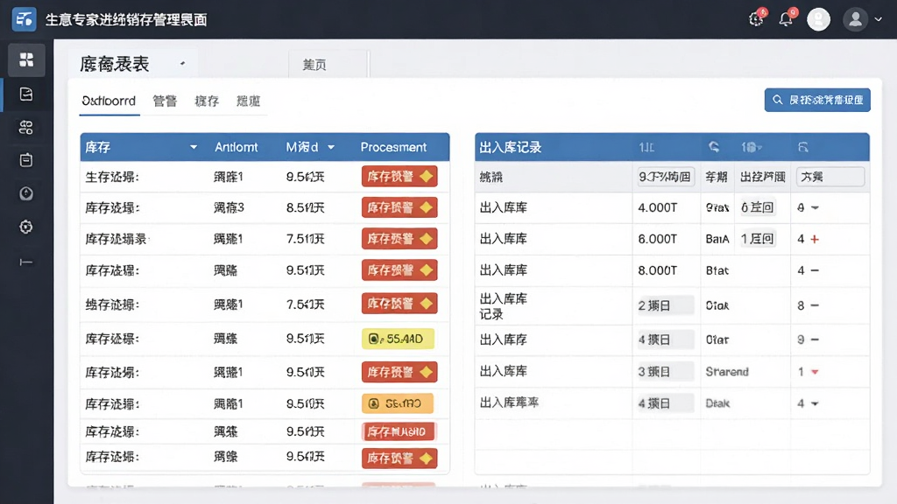The image size is (897, 504).
Task: Select the linked-circles group icon in the sidebar
Action: pos(26,128)
